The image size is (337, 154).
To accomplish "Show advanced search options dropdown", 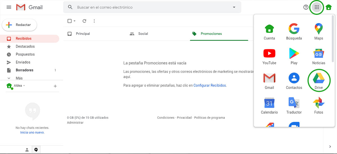I will 234,7.
